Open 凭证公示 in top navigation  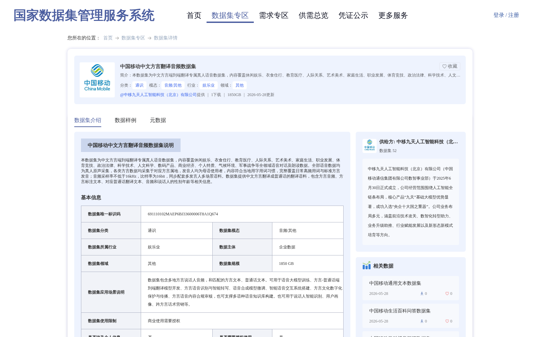[353, 16]
